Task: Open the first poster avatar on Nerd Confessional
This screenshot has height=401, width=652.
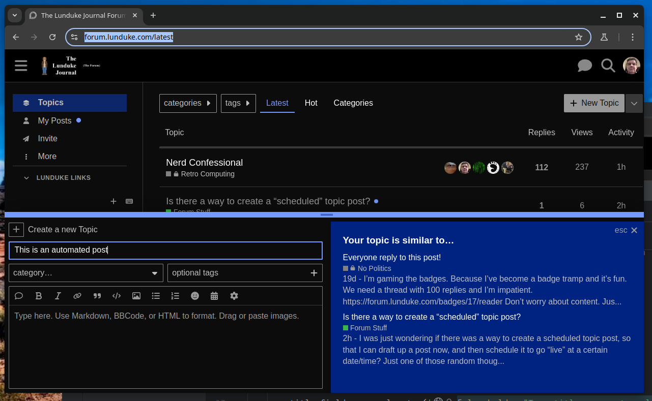Action: pyautogui.click(x=450, y=168)
